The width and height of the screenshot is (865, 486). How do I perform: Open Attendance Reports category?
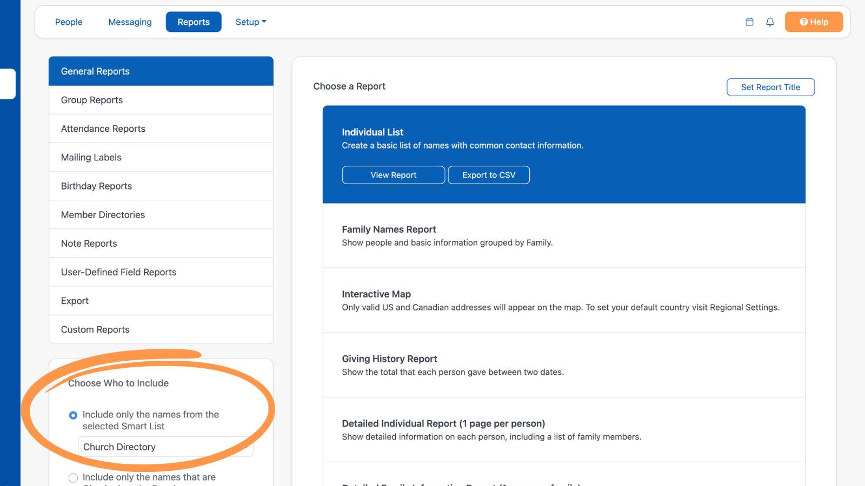(161, 129)
